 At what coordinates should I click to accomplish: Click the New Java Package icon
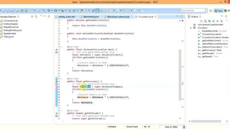pyautogui.click(x=70, y=10)
